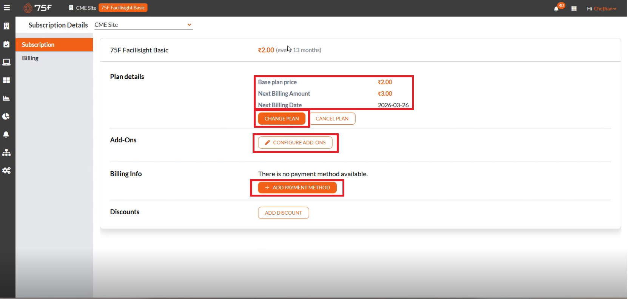This screenshot has height=299, width=629.
Task: Expand the CME Site dropdown selector
Action: pos(143,25)
